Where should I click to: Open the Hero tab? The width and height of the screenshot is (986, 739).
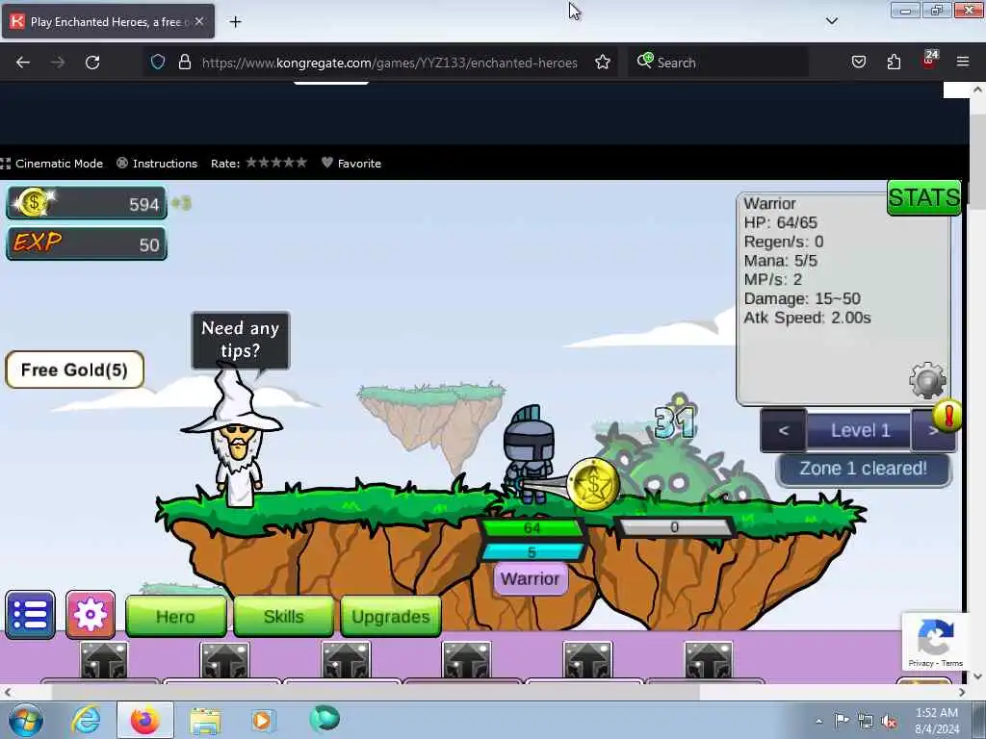(x=176, y=617)
